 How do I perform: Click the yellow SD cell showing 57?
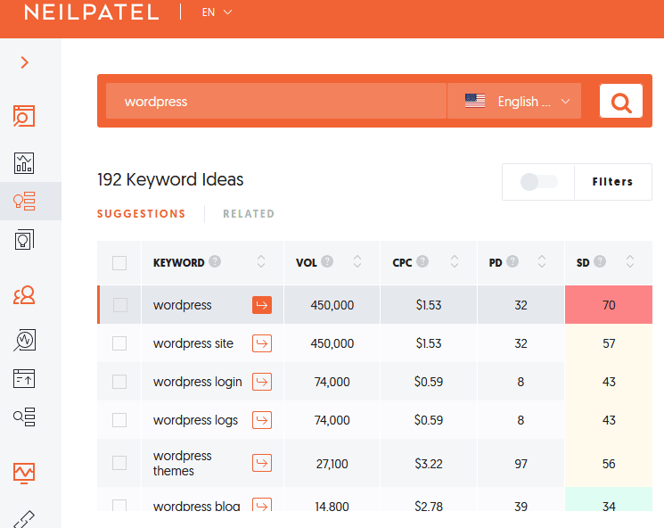tap(609, 343)
